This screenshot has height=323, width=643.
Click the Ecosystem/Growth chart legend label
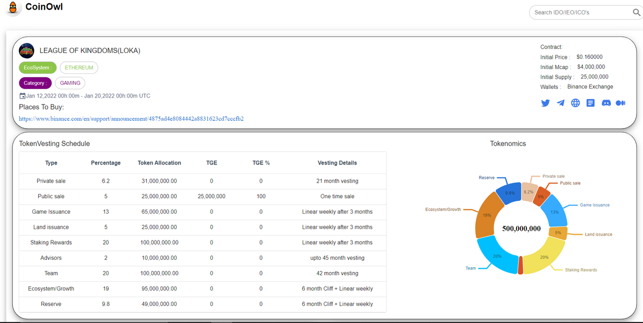[x=443, y=209]
